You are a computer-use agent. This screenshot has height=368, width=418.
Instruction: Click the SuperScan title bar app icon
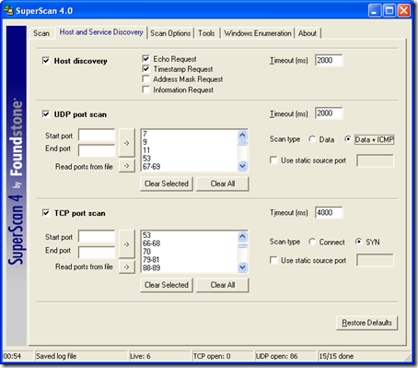point(8,10)
